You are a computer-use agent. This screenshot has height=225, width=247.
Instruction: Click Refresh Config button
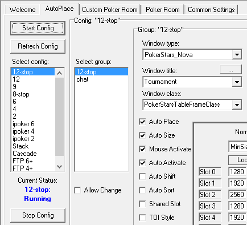pyautogui.click(x=38, y=46)
